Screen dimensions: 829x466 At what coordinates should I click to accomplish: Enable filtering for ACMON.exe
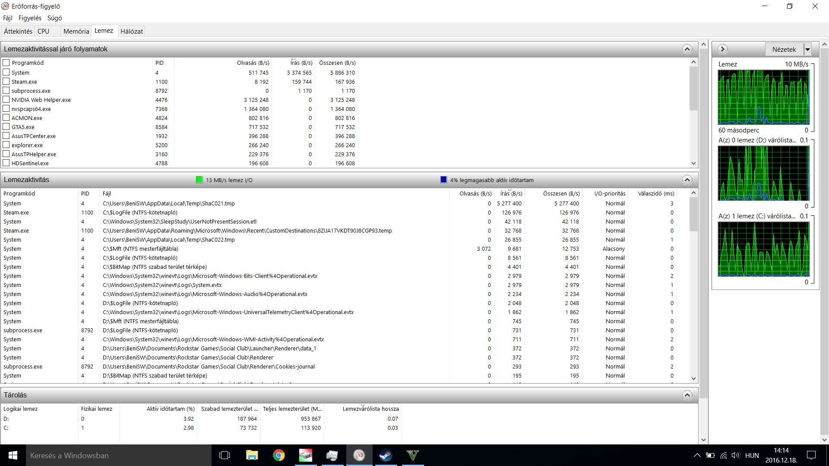click(6, 117)
